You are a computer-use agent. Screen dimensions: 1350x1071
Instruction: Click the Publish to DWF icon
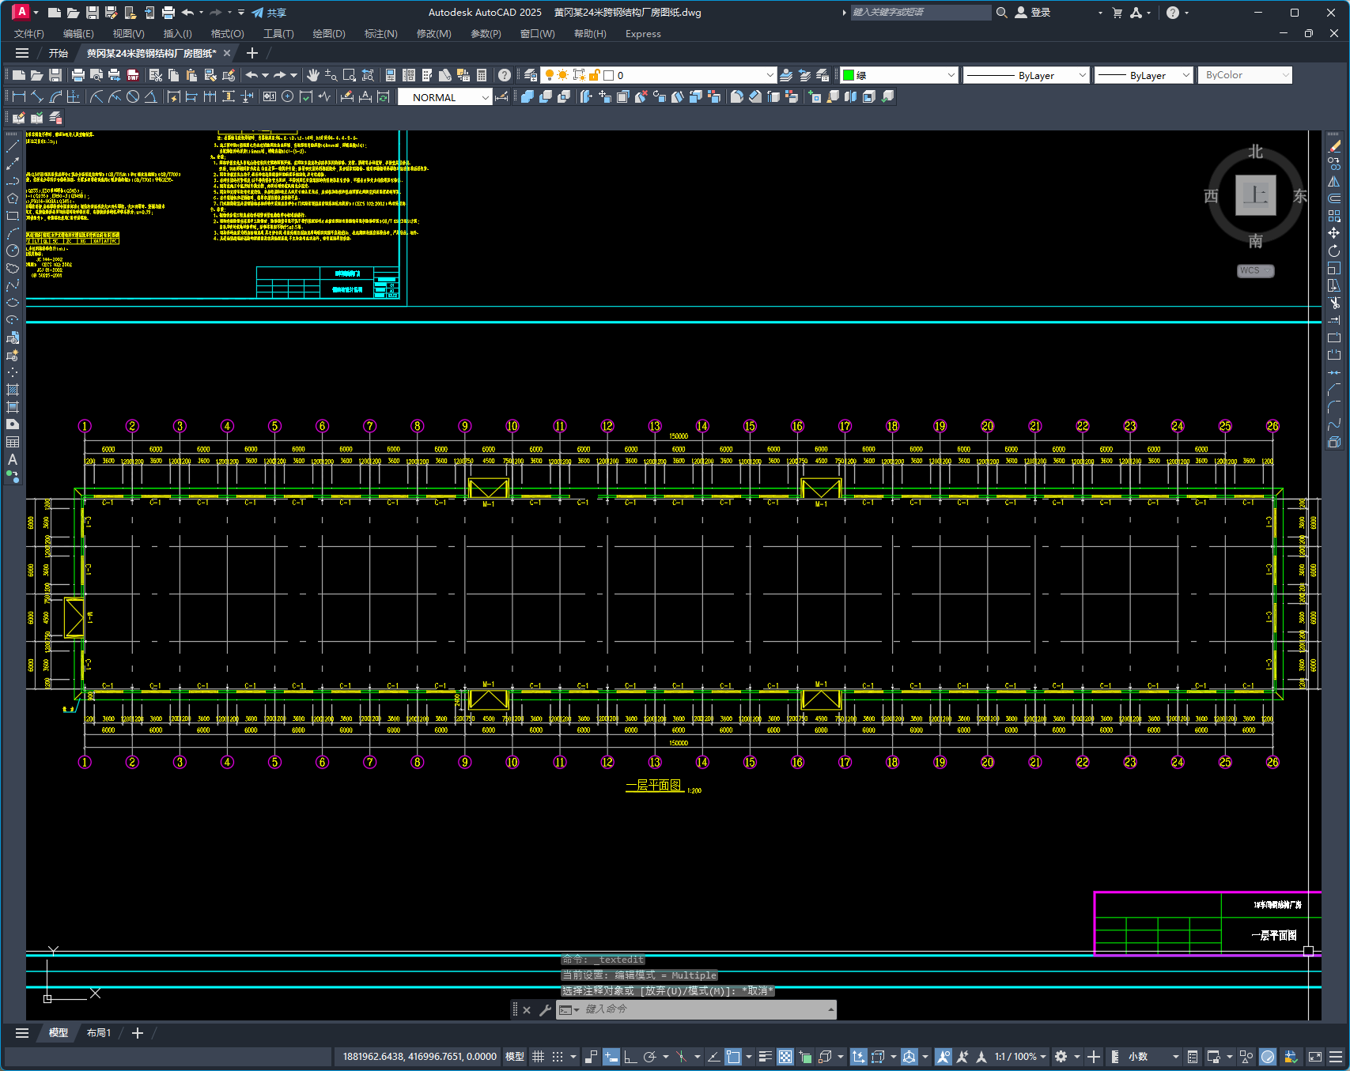[x=133, y=75]
